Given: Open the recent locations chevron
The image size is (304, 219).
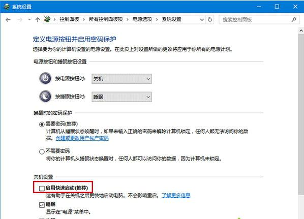Looking at the screenshot, I should tap(29, 20).
